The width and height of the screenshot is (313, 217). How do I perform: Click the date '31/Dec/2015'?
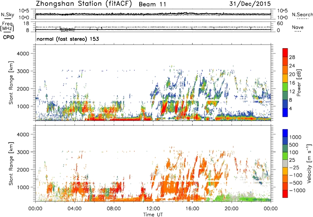(250, 4)
